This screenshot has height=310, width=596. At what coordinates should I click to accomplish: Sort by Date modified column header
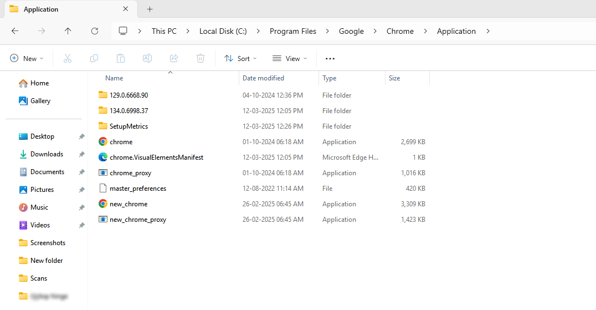pyautogui.click(x=263, y=78)
